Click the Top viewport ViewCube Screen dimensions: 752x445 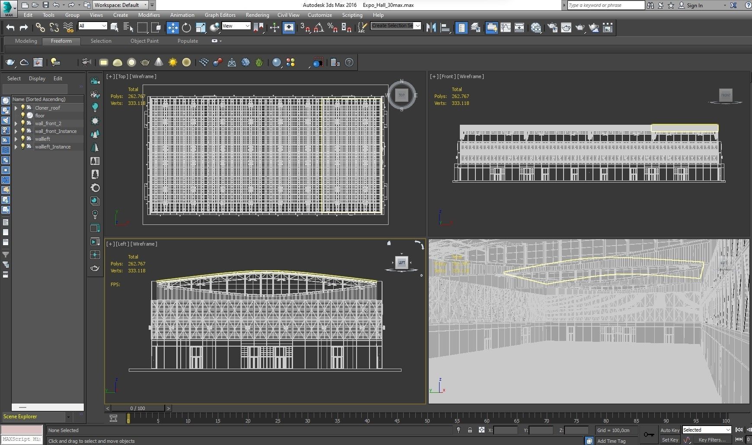click(x=401, y=95)
